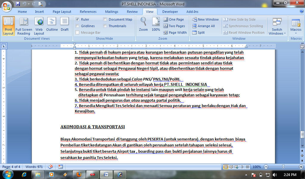The image size is (305, 179).
Task: Click Zoom In plus button
Action: (301, 167)
